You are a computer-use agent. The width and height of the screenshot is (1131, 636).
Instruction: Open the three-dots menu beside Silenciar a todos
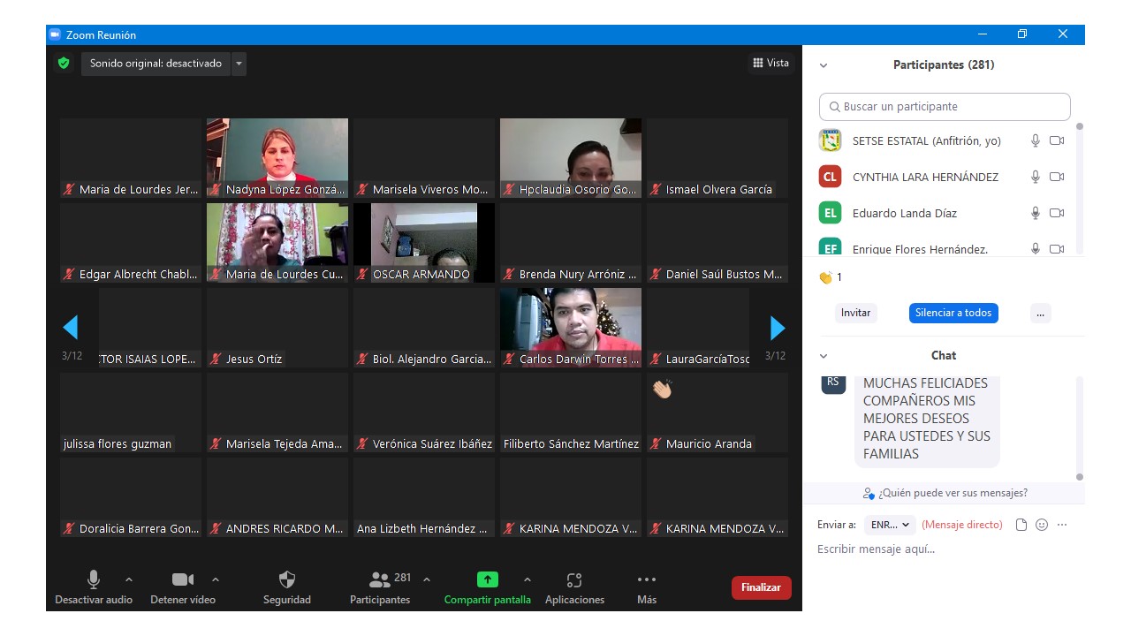tap(1041, 313)
